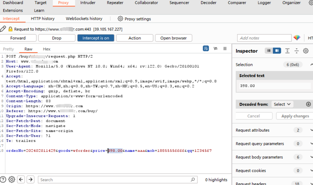This screenshot has width=313, height=185.
Task: Open the Sequencer tab
Action: point(179,3)
